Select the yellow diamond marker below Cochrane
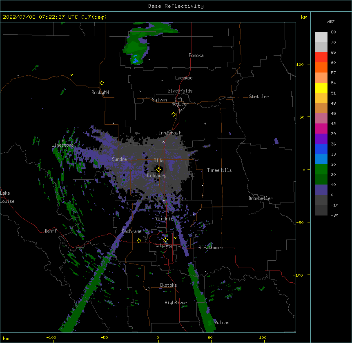This screenshot has height=343, width=352. (139, 240)
